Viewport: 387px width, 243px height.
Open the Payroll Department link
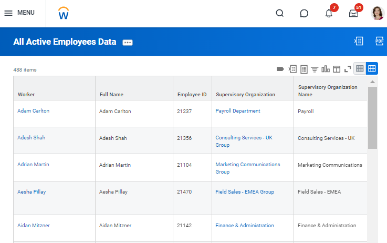(x=238, y=111)
